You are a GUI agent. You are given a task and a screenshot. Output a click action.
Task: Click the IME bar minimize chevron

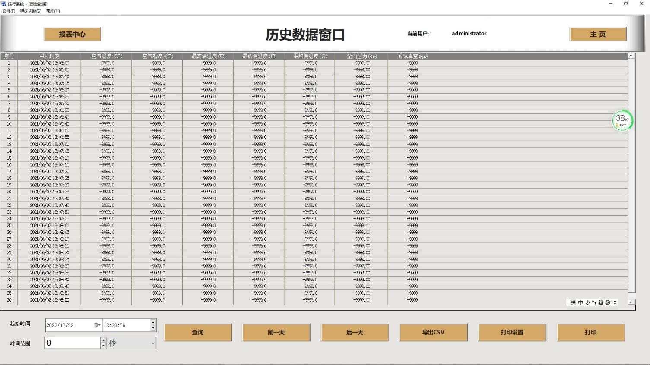(x=615, y=302)
